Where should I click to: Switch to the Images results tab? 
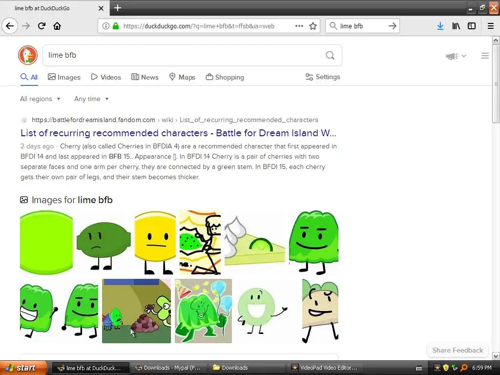point(64,77)
